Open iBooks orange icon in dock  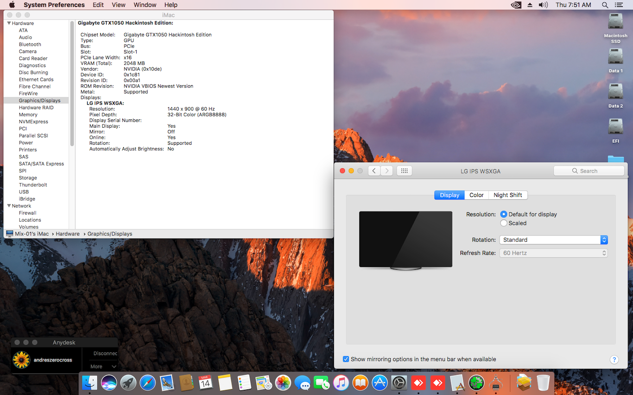(360, 383)
